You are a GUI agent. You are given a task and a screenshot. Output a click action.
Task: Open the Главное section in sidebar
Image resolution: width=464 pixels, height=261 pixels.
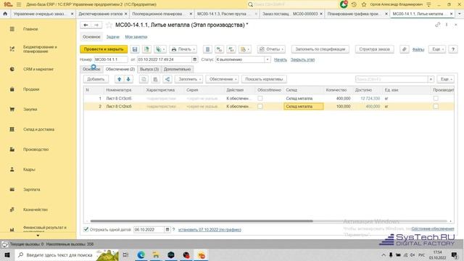pos(30,29)
